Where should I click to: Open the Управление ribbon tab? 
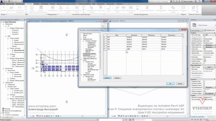[x=101, y=4]
